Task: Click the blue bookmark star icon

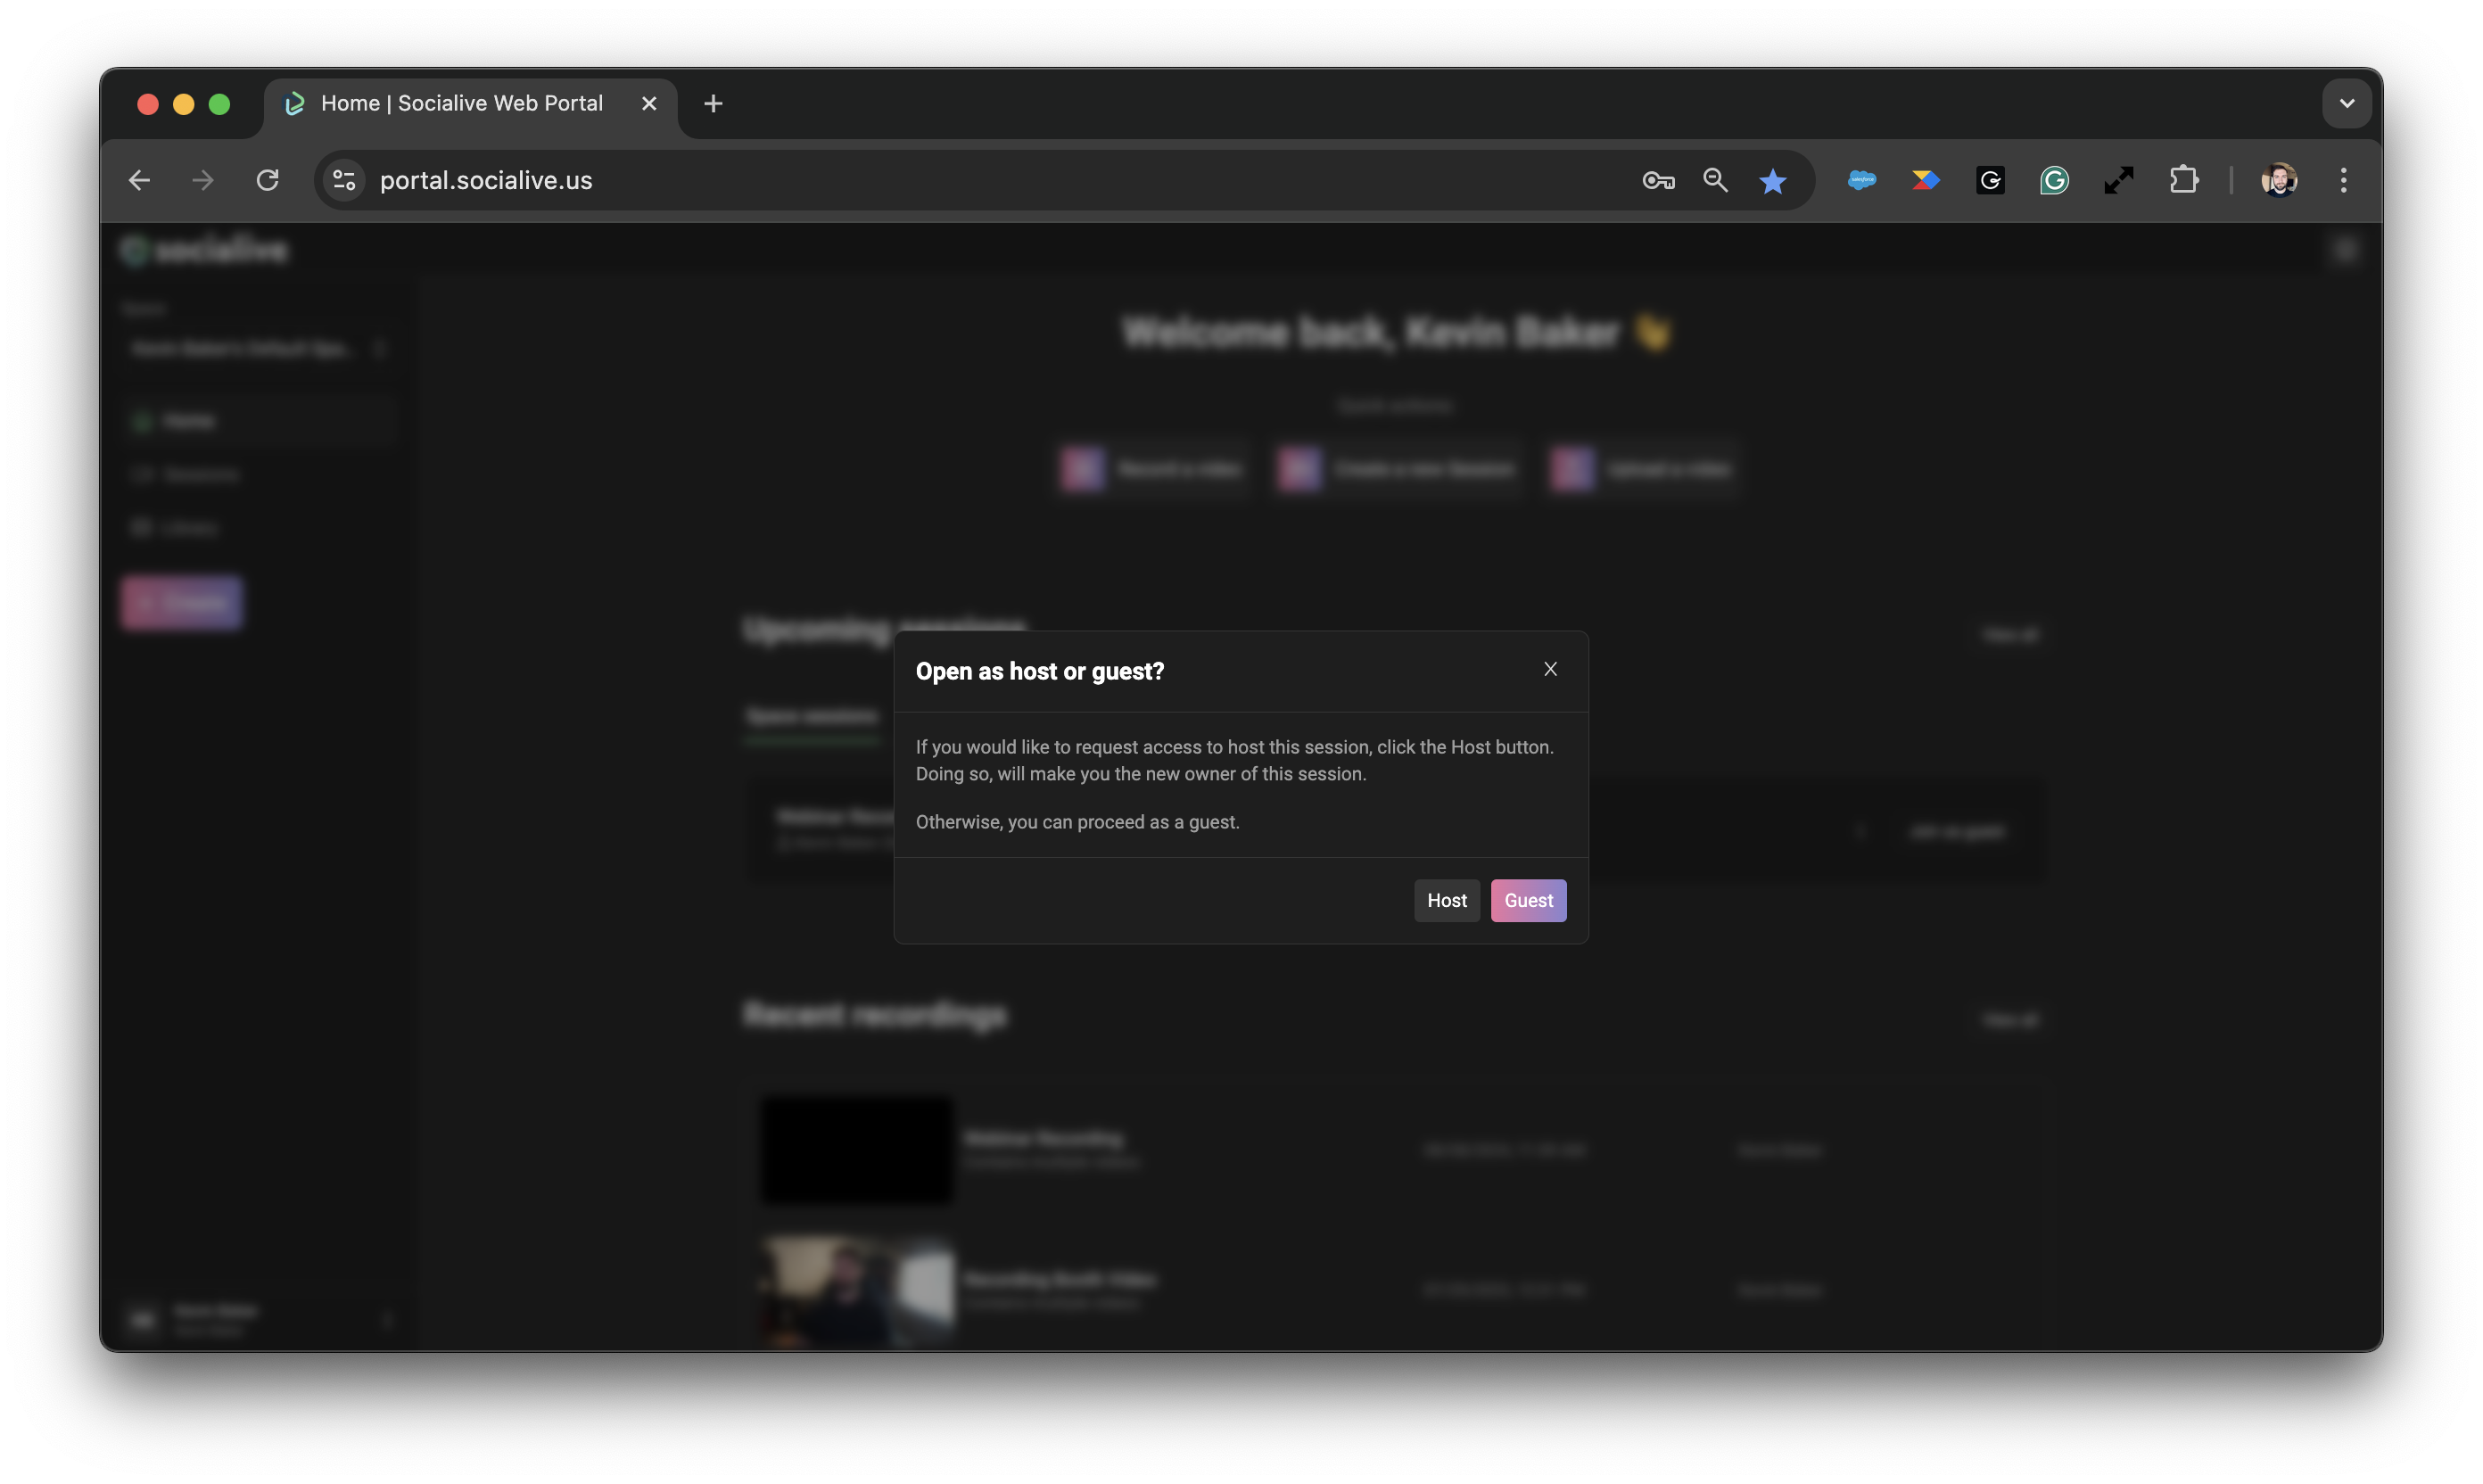Action: coord(1773,181)
